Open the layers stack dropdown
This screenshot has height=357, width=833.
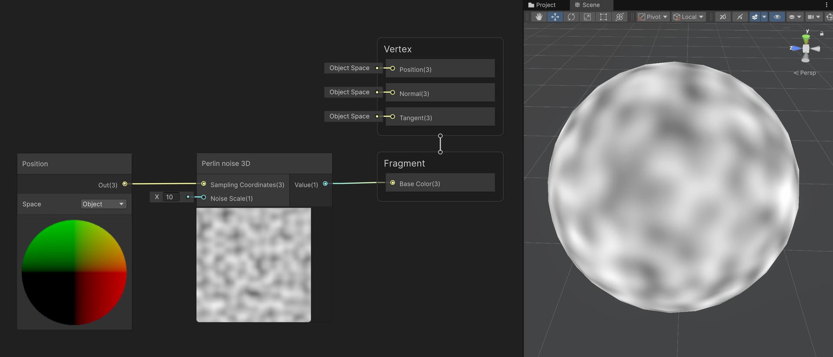click(795, 17)
